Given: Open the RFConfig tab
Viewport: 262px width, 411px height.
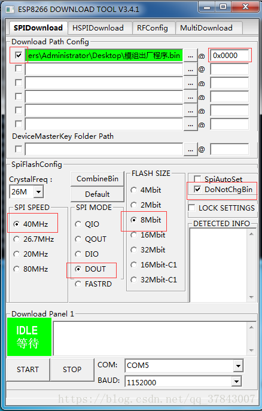Looking at the screenshot, I should click(x=153, y=28).
